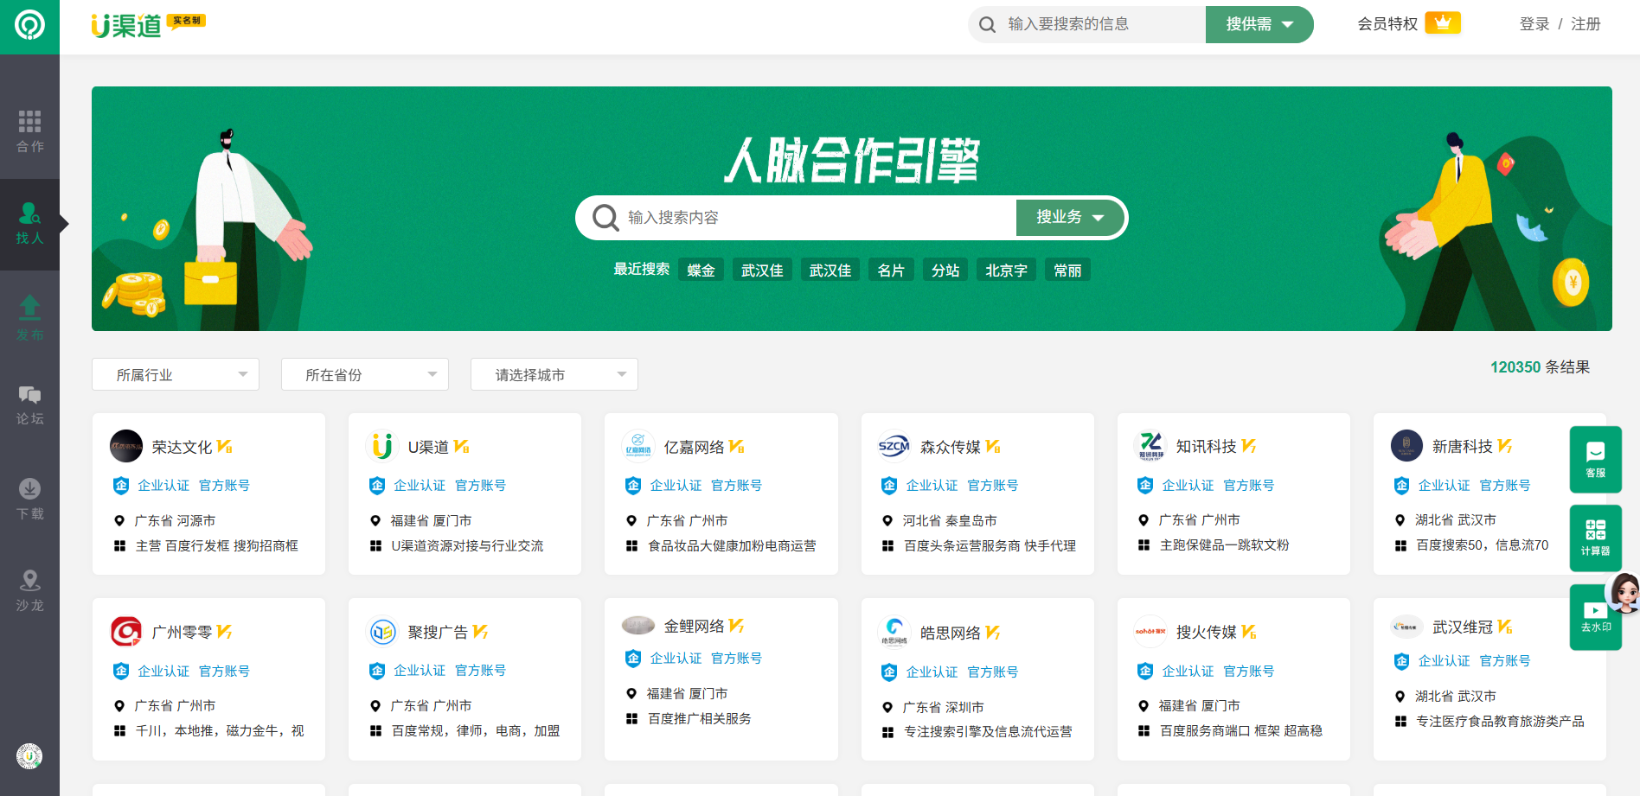Image resolution: width=1640 pixels, height=796 pixels.
Task: Click the 聚搜广告 company logo
Action: pos(382,632)
